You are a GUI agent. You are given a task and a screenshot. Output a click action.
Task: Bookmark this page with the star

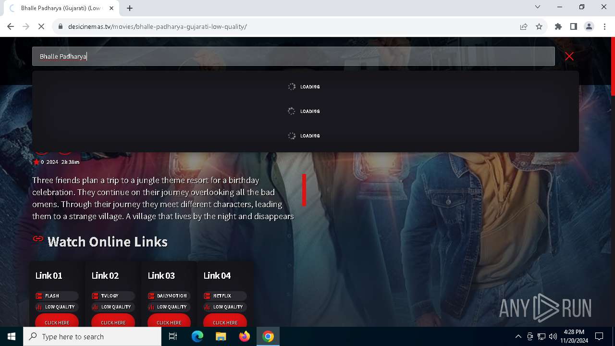pos(539,26)
